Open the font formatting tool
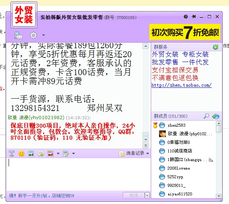 (x=12, y=154)
